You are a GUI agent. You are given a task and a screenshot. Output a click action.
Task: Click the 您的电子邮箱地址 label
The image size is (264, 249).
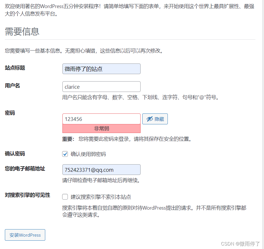tap(25, 169)
